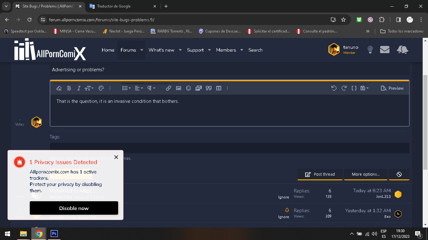Open the latest post link Today at 8:23 AM
Screen dimensions: 428x240
coord(372,191)
